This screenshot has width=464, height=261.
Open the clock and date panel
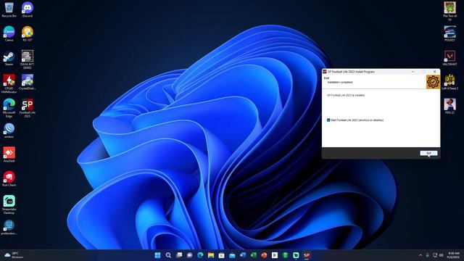tap(453, 255)
